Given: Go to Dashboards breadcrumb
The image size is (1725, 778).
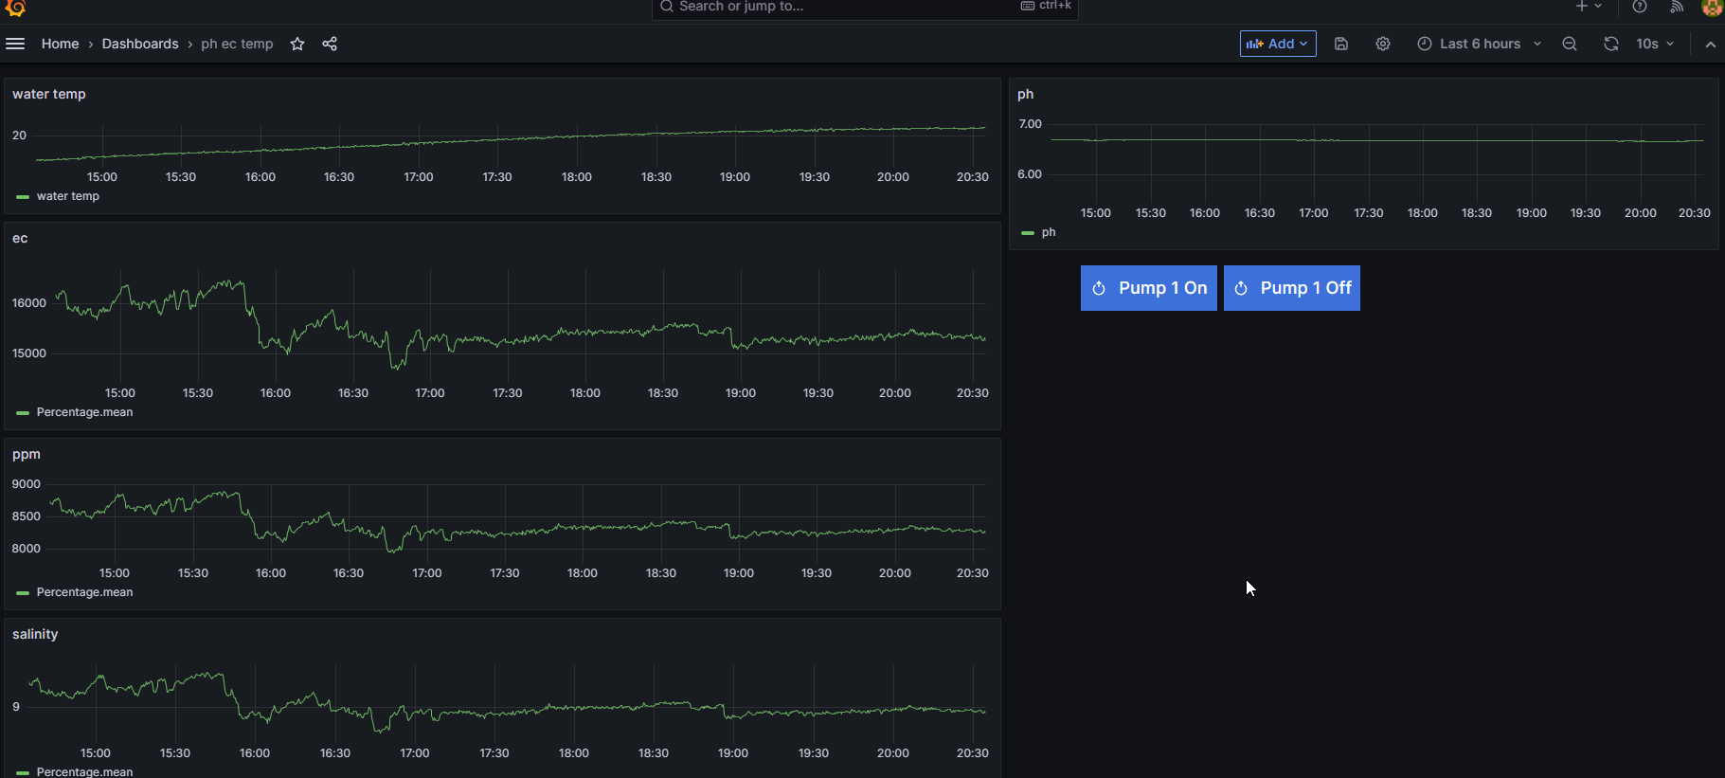Looking at the screenshot, I should 140,44.
